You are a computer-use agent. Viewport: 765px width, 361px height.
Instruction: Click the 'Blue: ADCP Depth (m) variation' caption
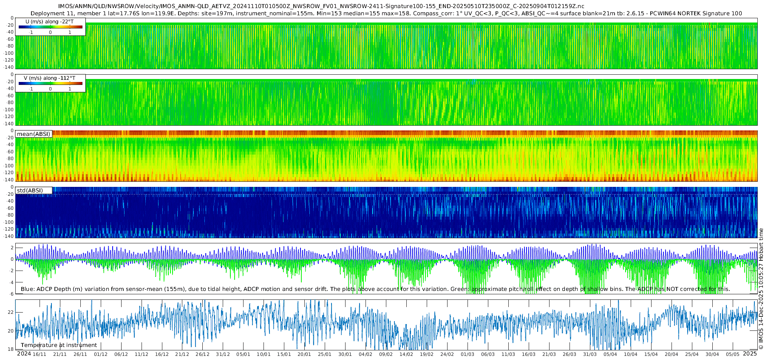pyautogui.click(x=375, y=289)
